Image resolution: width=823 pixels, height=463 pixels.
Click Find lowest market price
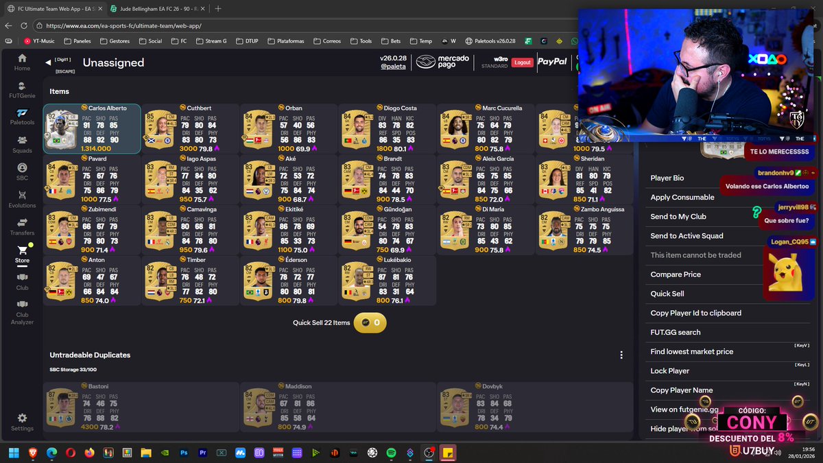pos(692,351)
